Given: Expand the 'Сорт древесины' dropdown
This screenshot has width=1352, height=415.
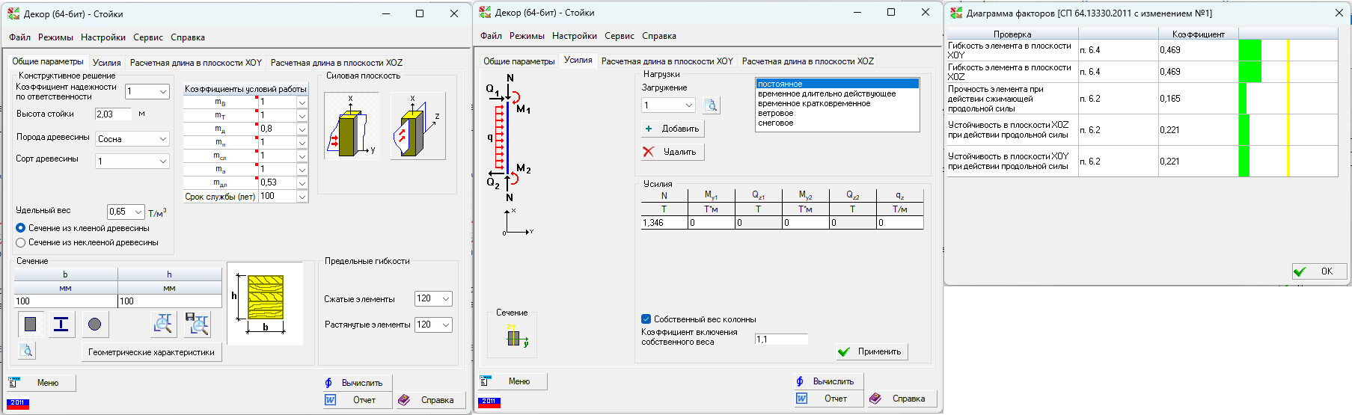Looking at the screenshot, I should (132, 162).
